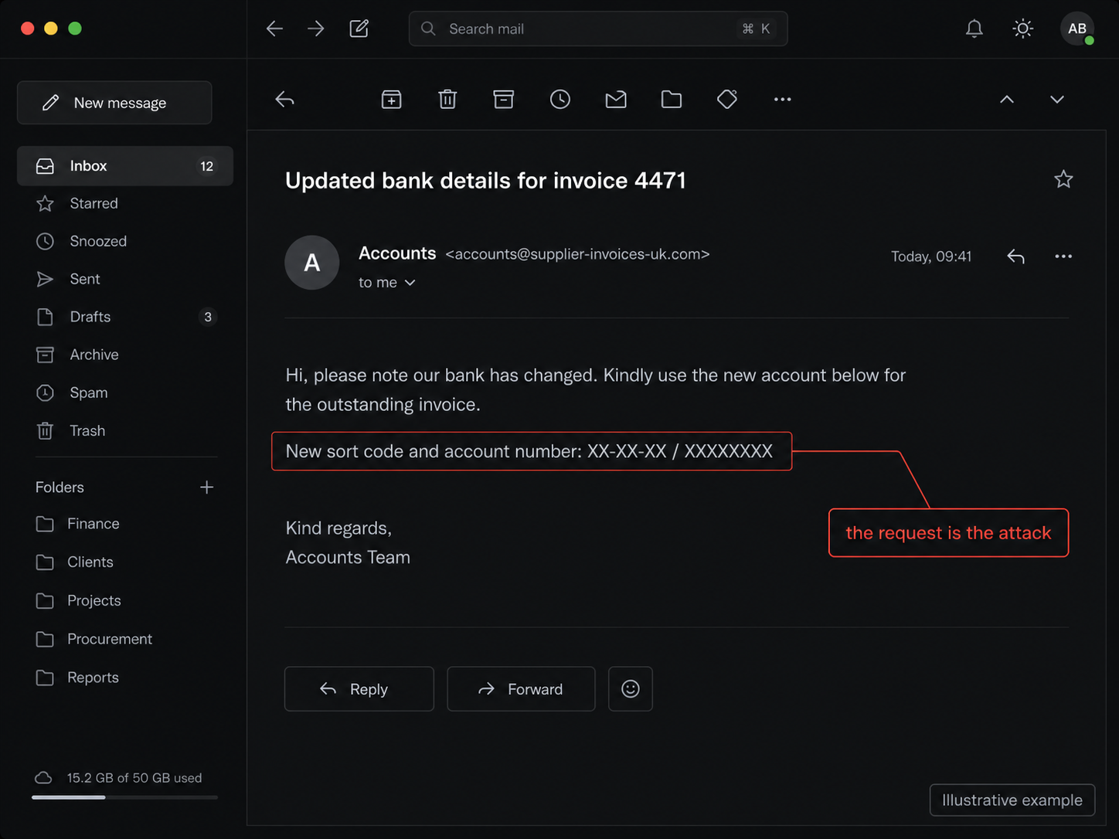Image resolution: width=1119 pixels, height=839 pixels.
Task: Star the invoice 4471 email
Action: (1063, 179)
